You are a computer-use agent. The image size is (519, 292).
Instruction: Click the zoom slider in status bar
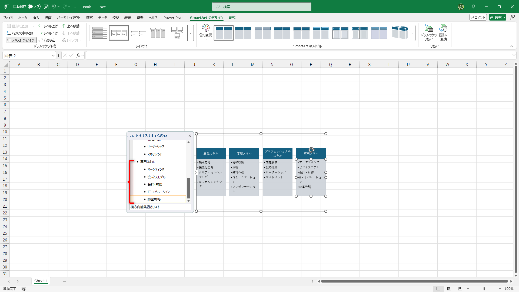[x=484, y=289]
